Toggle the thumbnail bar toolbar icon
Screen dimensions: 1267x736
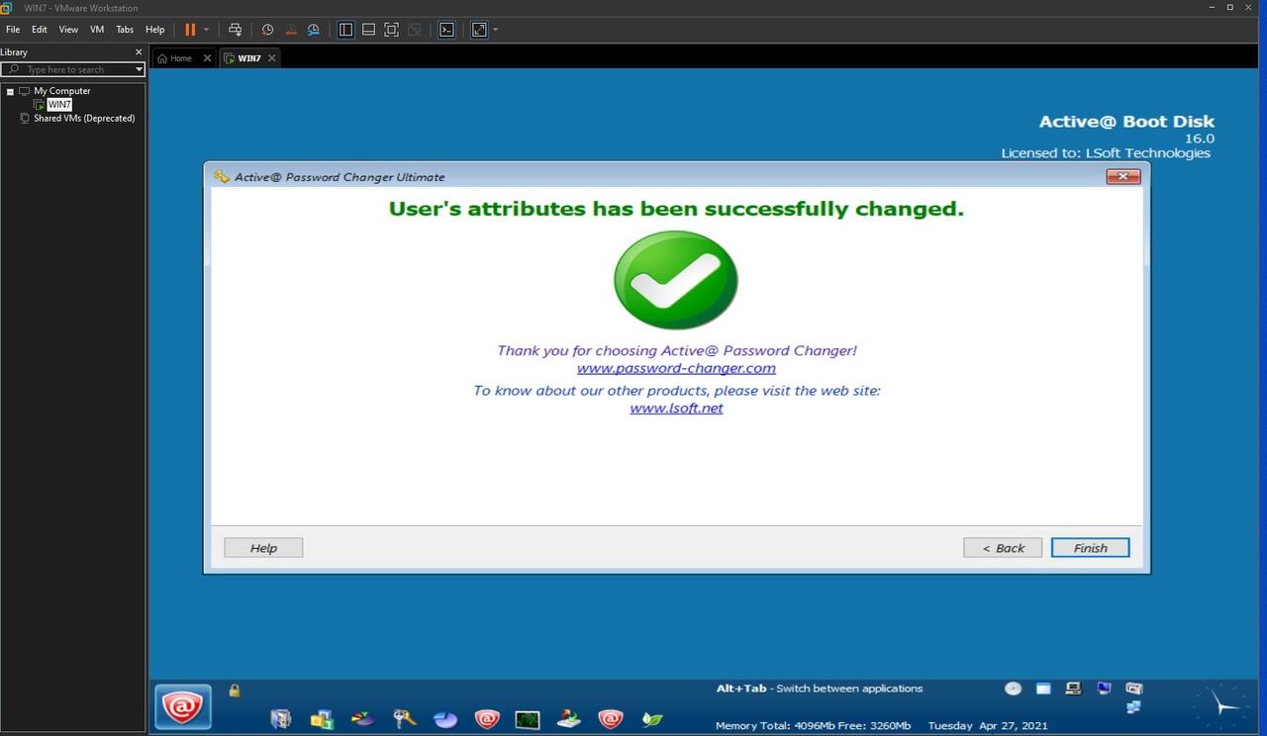click(368, 30)
